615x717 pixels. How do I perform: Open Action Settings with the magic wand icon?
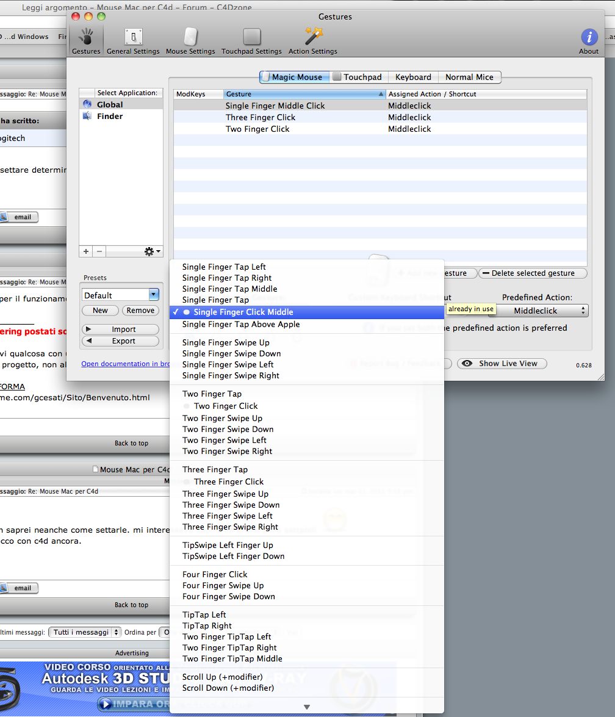pyautogui.click(x=313, y=41)
